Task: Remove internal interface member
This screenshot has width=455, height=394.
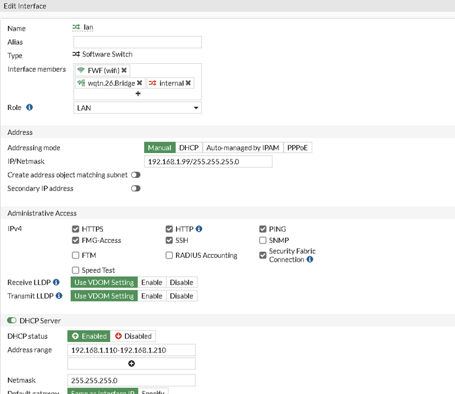Action: click(x=188, y=83)
